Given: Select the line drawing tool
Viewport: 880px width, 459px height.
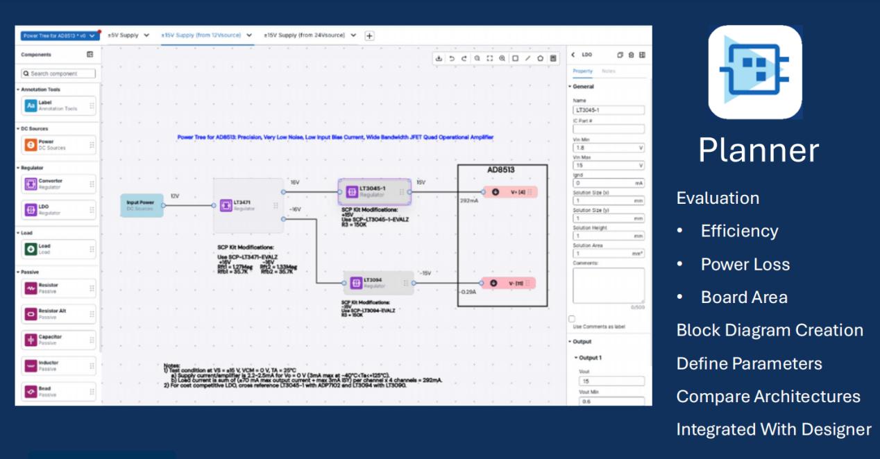Looking at the screenshot, I should 527,59.
